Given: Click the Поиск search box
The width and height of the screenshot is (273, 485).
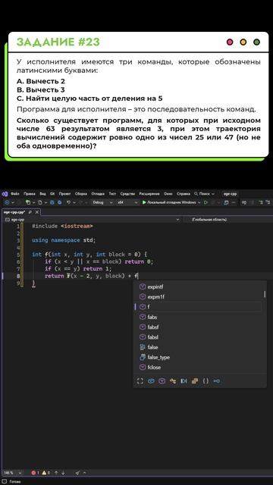Looking at the screenshot, I should pos(204,194).
